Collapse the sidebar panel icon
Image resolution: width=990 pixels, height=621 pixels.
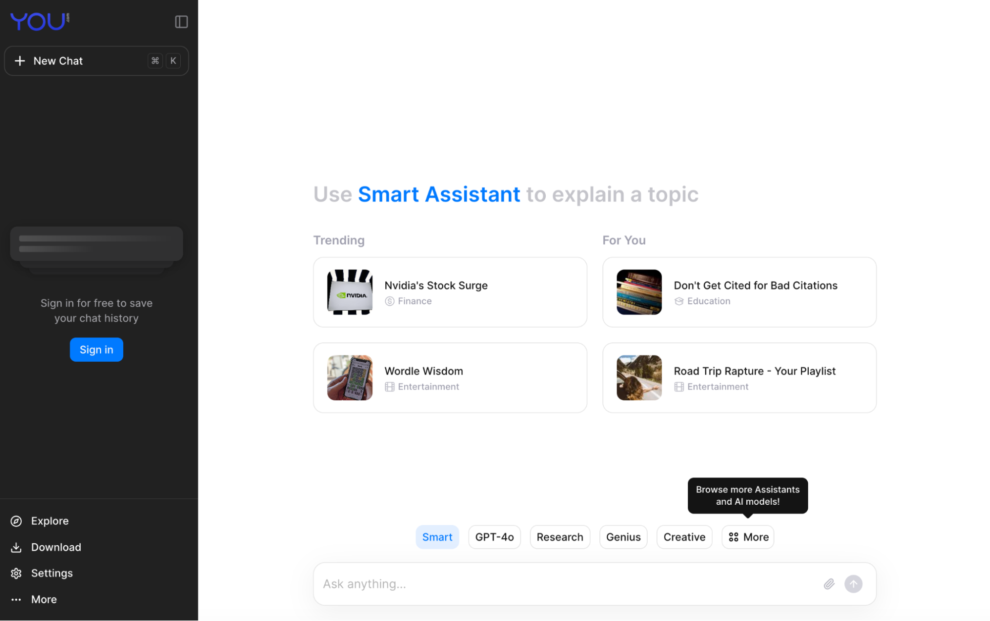tap(181, 22)
